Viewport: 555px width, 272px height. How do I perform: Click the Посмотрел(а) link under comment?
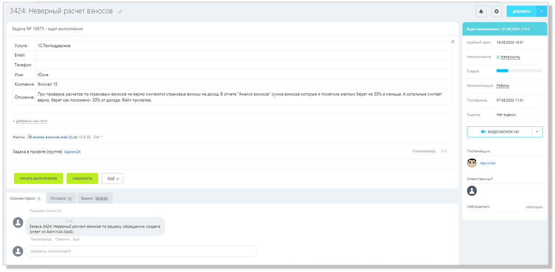41,239
